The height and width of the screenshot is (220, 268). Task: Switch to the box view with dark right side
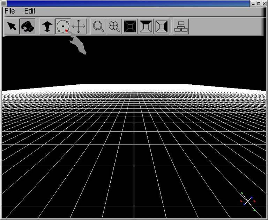(161, 26)
